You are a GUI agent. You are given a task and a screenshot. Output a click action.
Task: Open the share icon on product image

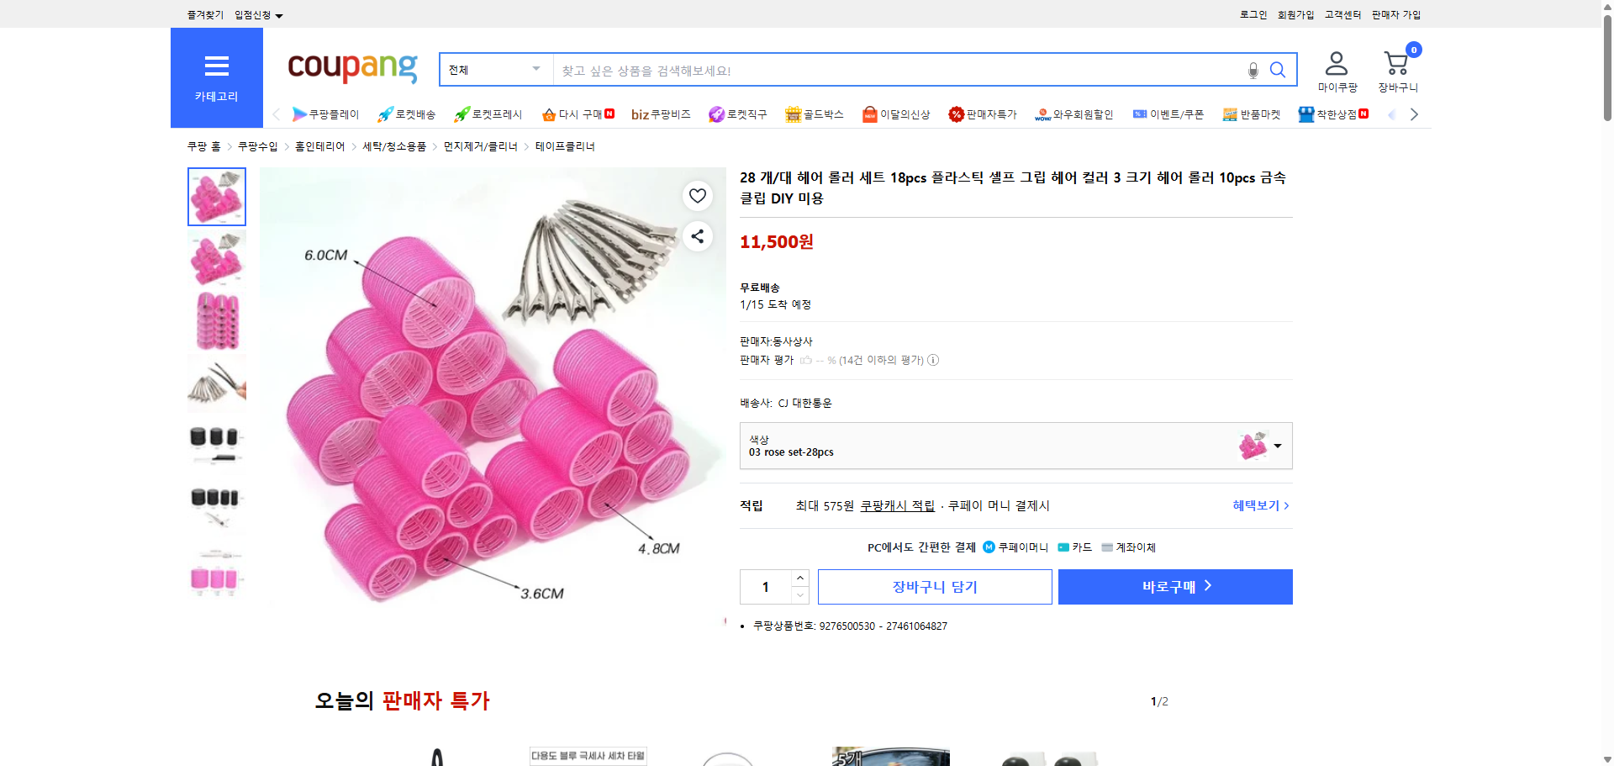(x=697, y=236)
